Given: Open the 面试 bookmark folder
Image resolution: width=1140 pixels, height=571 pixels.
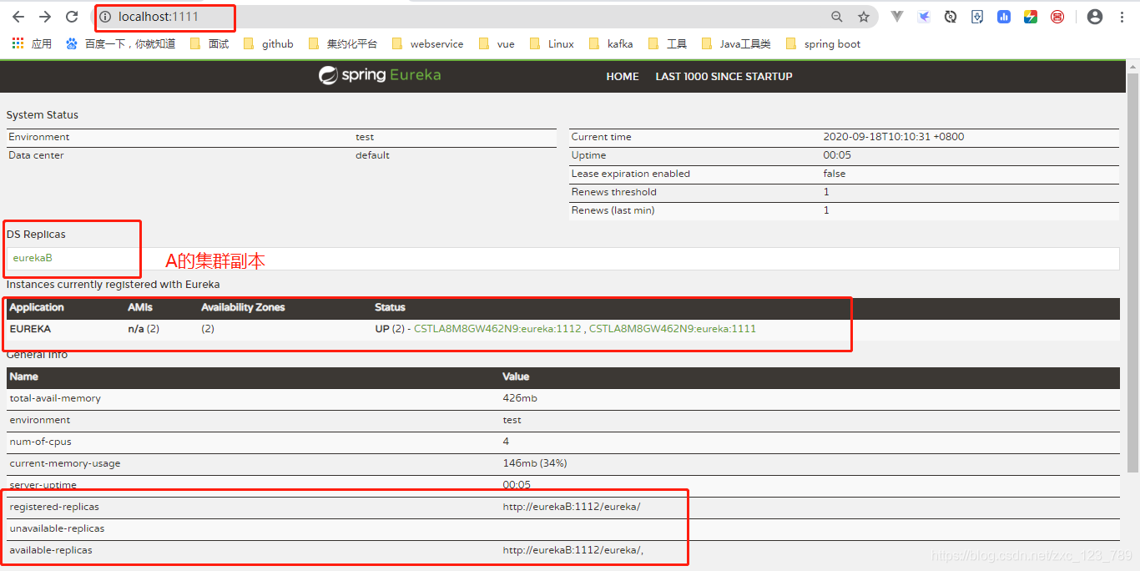Looking at the screenshot, I should [209, 44].
